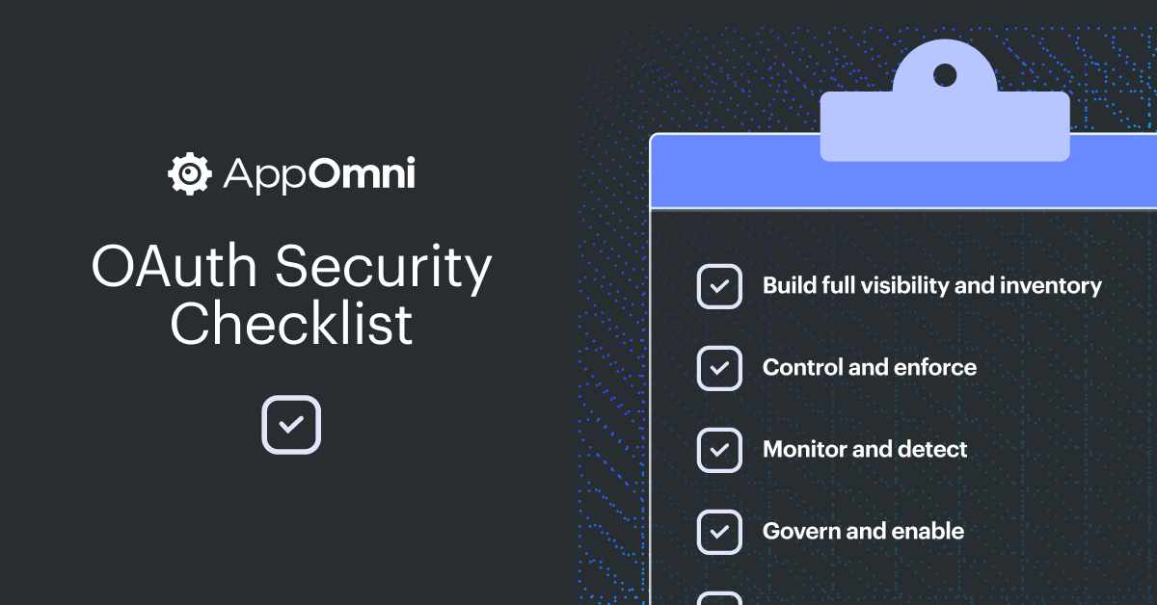Uncheck the "Control and enforce" checkbox
1157x605 pixels.
point(719,368)
